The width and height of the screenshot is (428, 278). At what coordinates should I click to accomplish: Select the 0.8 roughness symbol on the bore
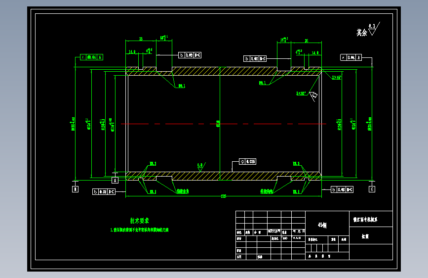[x=201, y=167]
